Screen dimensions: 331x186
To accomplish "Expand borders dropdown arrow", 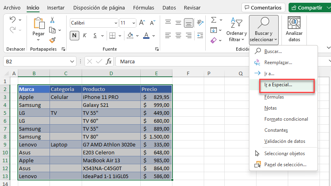I will pos(120,36).
